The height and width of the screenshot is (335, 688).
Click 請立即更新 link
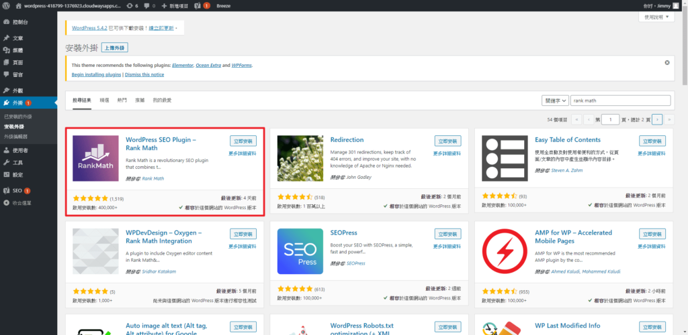[161, 28]
